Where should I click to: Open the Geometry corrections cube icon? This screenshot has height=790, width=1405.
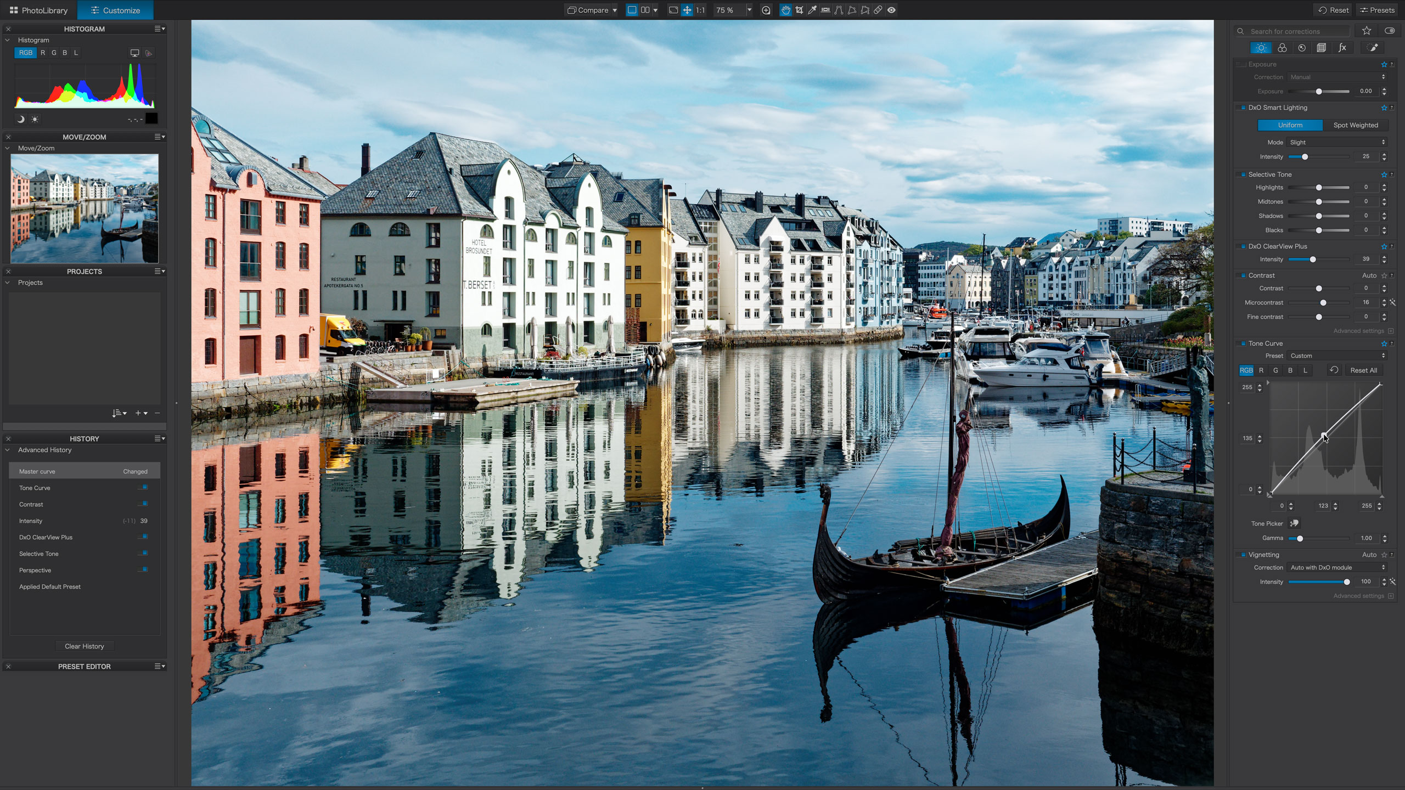[1322, 48]
